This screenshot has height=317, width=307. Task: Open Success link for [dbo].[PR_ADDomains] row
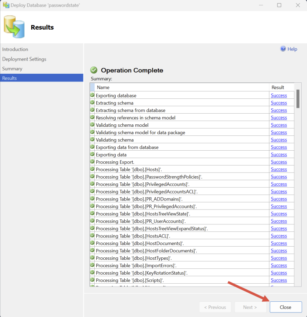tap(279, 199)
